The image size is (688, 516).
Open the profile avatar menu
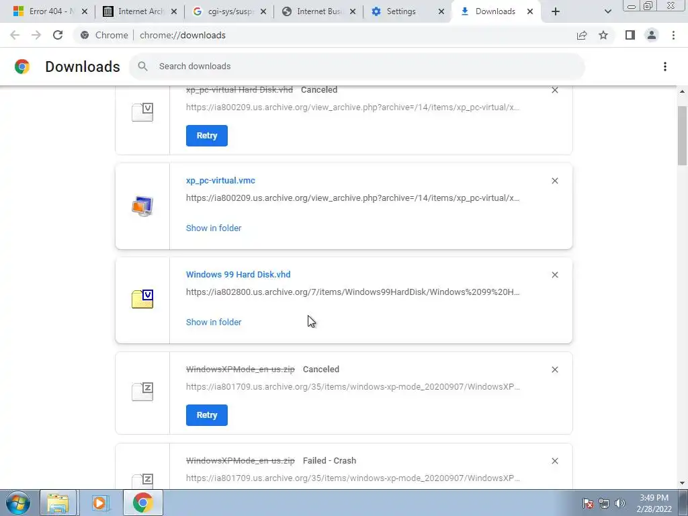pyautogui.click(x=652, y=35)
